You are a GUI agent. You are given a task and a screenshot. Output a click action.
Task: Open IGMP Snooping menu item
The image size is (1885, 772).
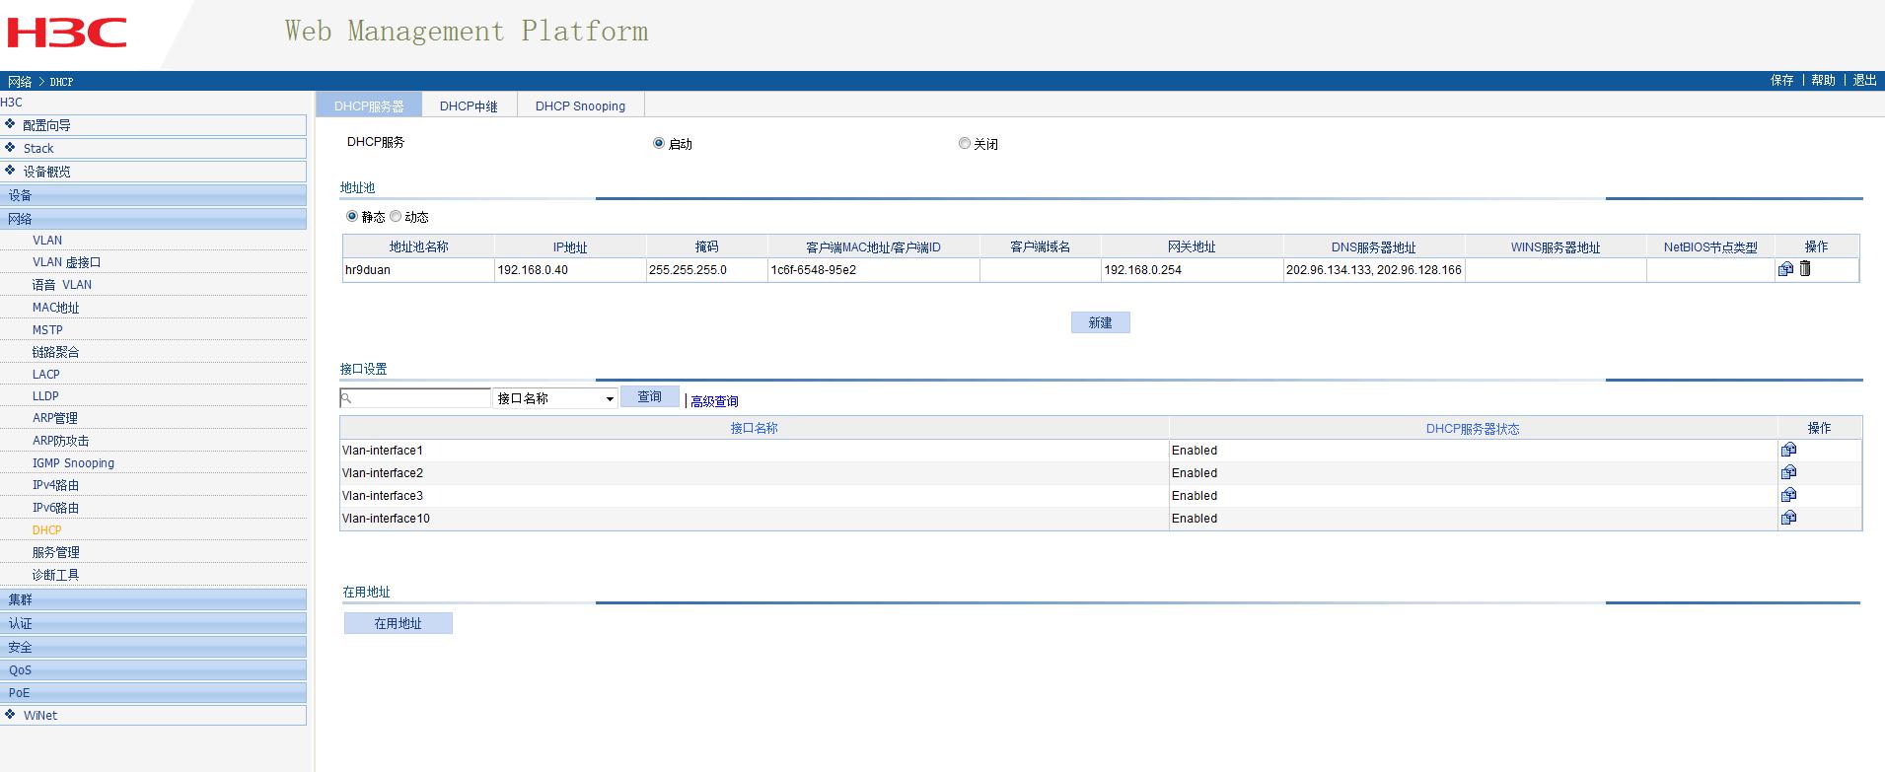[73, 463]
